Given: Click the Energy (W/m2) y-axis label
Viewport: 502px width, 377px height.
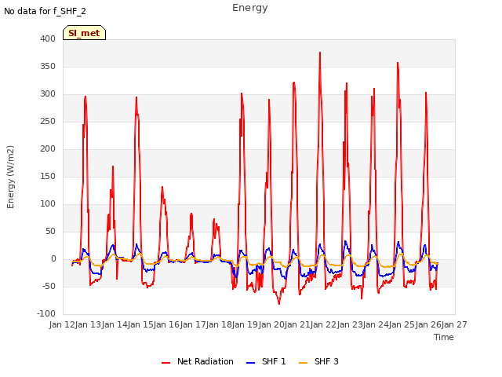Looking at the screenshot, I should click(10, 177).
